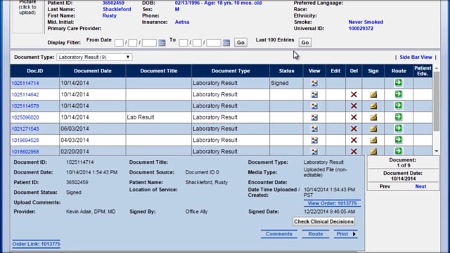Screen dimensions: 450x253
Task: Route the 04/03/2014 document
Action: 399,140
